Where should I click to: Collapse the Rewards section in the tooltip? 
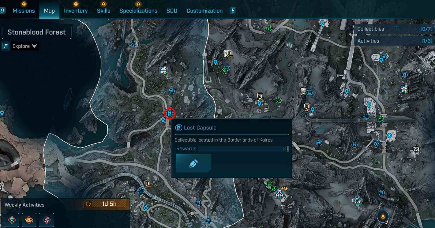(x=285, y=149)
